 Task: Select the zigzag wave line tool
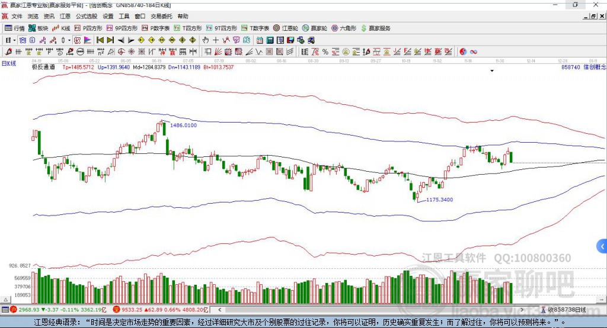259,52
